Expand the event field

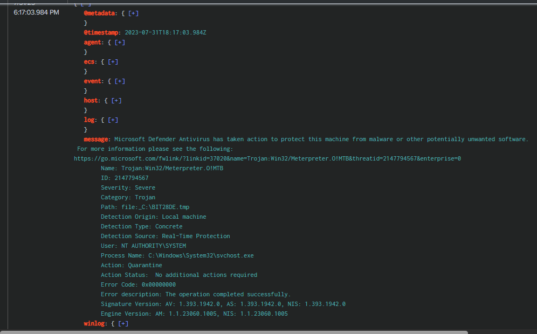click(x=120, y=81)
